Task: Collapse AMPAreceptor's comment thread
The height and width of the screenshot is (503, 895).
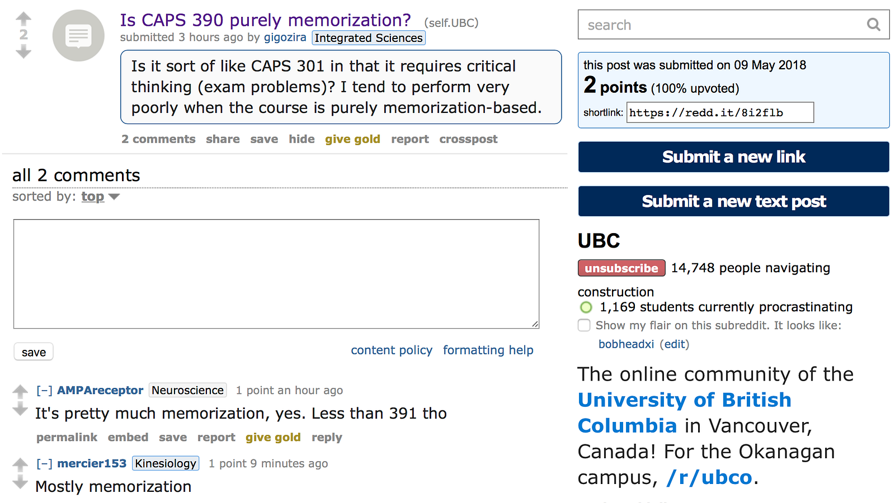Action: tap(44, 391)
